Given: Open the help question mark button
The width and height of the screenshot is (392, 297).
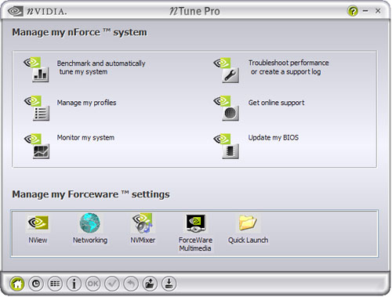Looking at the screenshot, I should click(x=353, y=11).
